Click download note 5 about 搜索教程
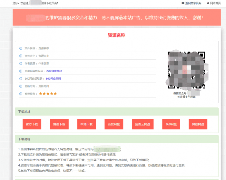The width and height of the screenshot is (226, 180). pos(52,171)
